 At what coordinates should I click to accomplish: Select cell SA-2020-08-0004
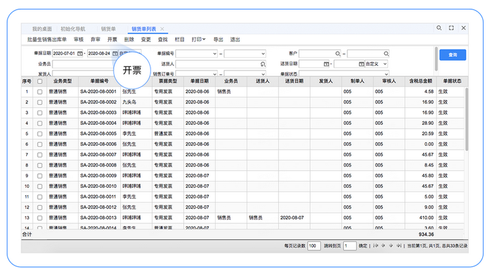tap(98, 123)
